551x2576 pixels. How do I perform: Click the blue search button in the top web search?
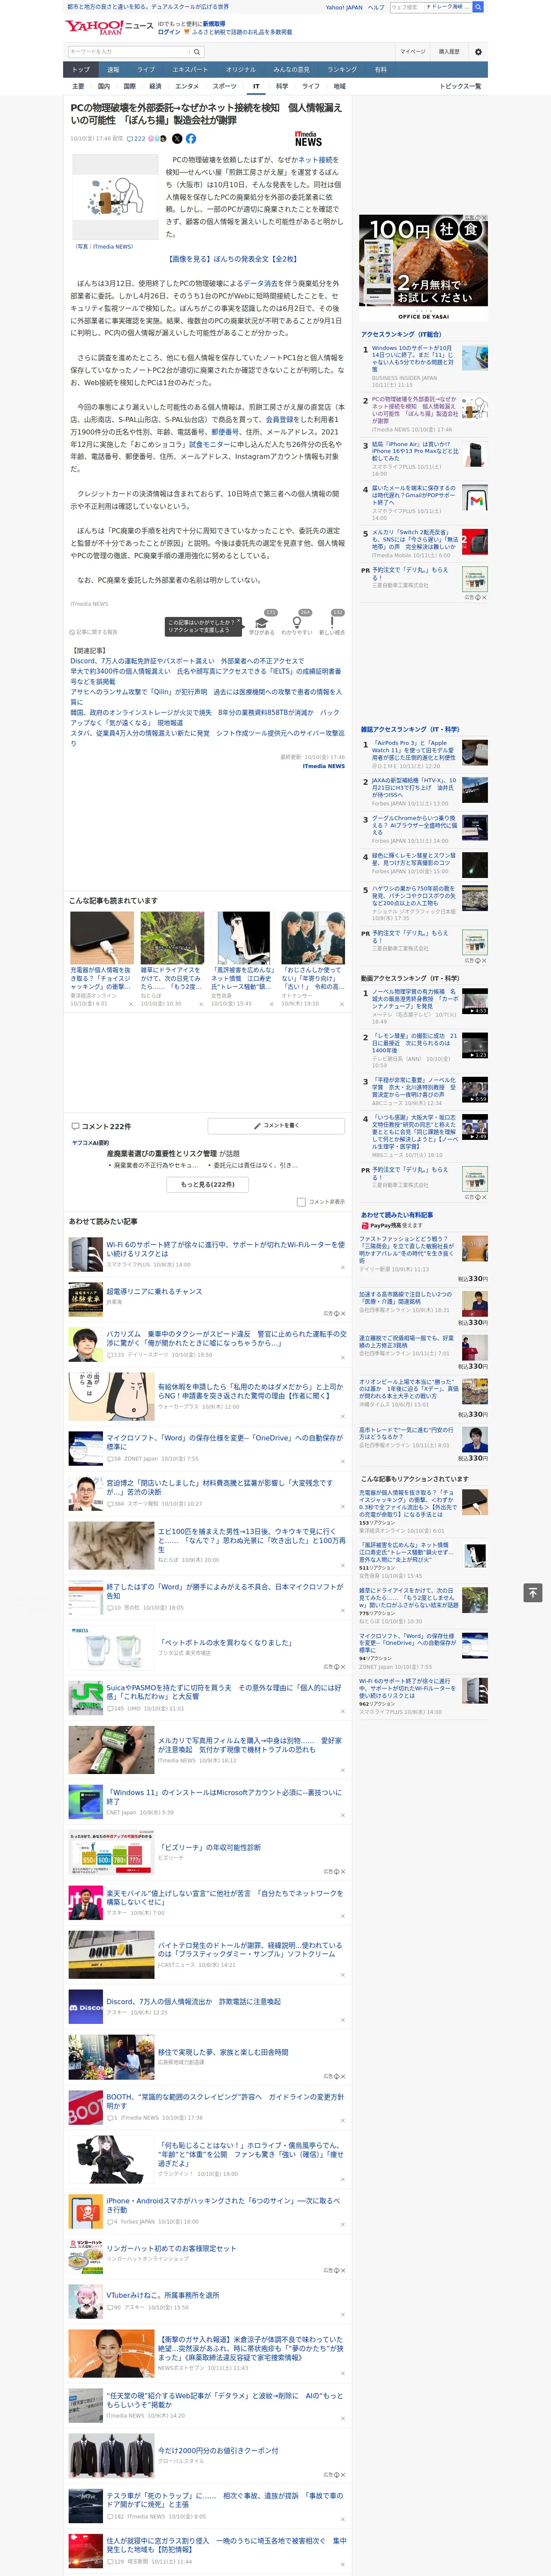478,6
